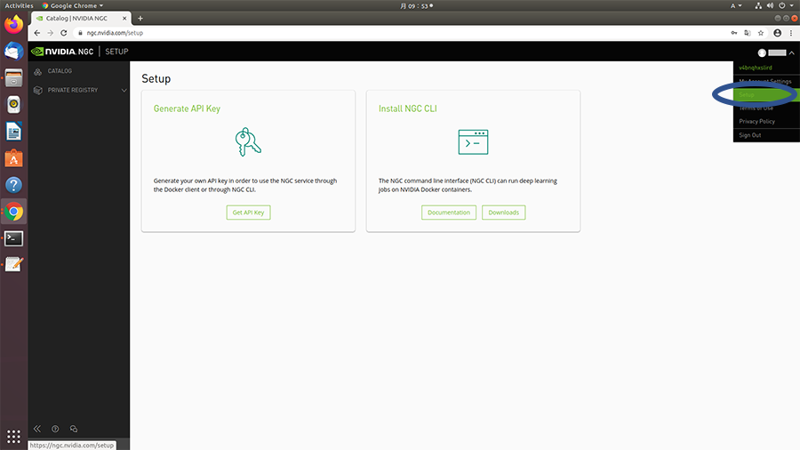Viewport: 800px width, 450px height.
Task: Launch Firefox from the dock
Action: (13, 25)
